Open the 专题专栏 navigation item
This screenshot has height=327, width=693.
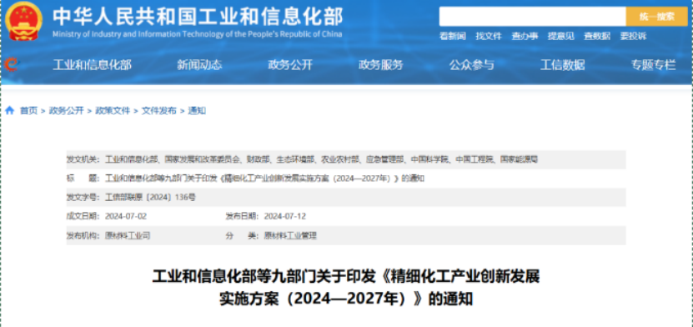click(653, 65)
